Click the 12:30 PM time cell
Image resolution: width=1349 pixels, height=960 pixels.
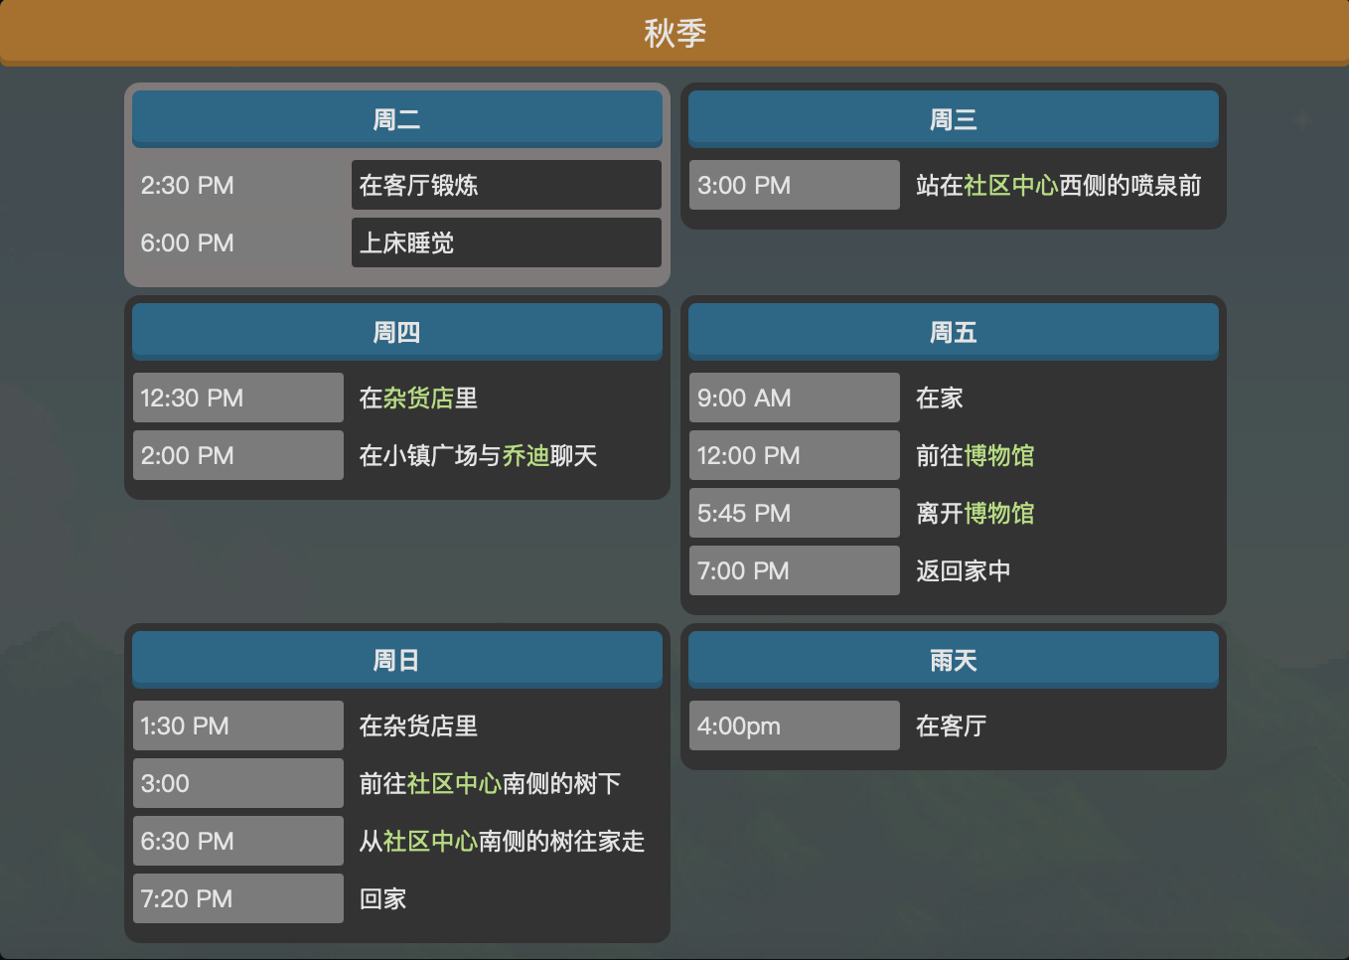238,398
